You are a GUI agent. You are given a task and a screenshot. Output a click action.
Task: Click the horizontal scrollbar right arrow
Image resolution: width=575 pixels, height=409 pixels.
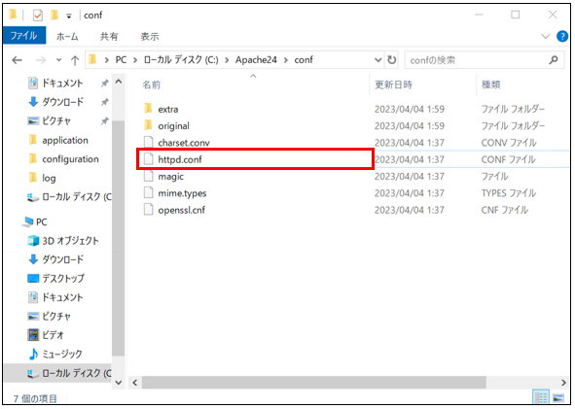click(563, 383)
